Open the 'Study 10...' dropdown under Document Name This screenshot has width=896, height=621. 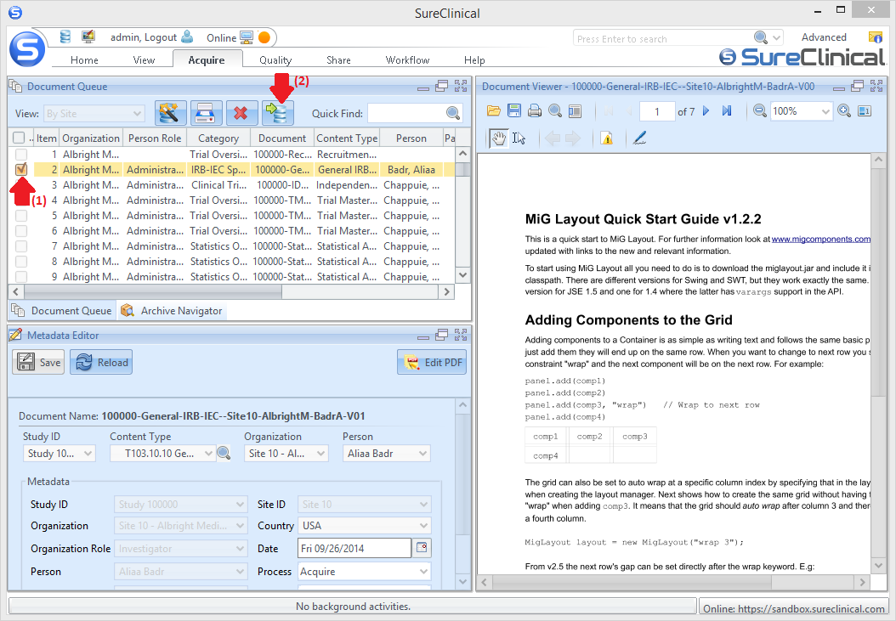[x=60, y=454]
